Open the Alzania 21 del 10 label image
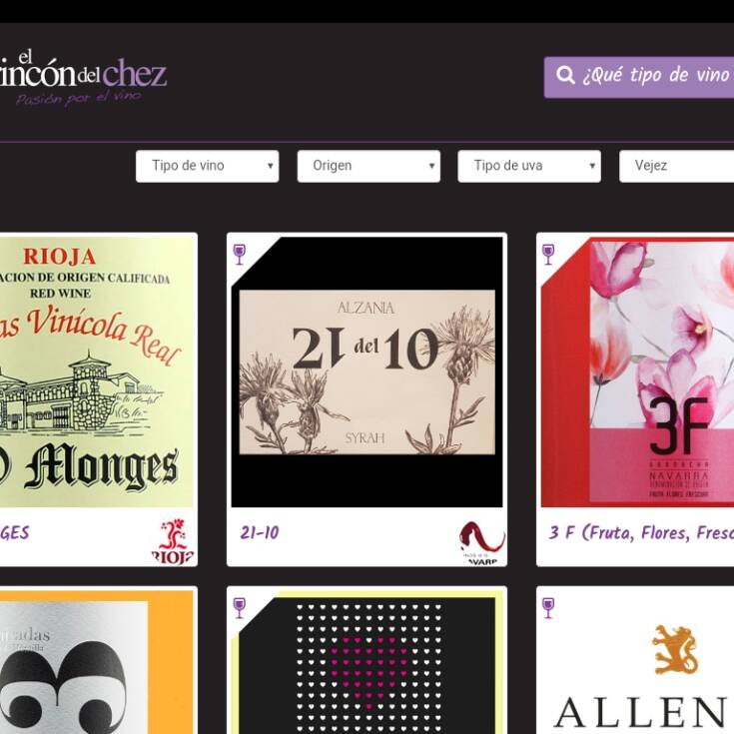Image resolution: width=734 pixels, height=734 pixels. (367, 371)
